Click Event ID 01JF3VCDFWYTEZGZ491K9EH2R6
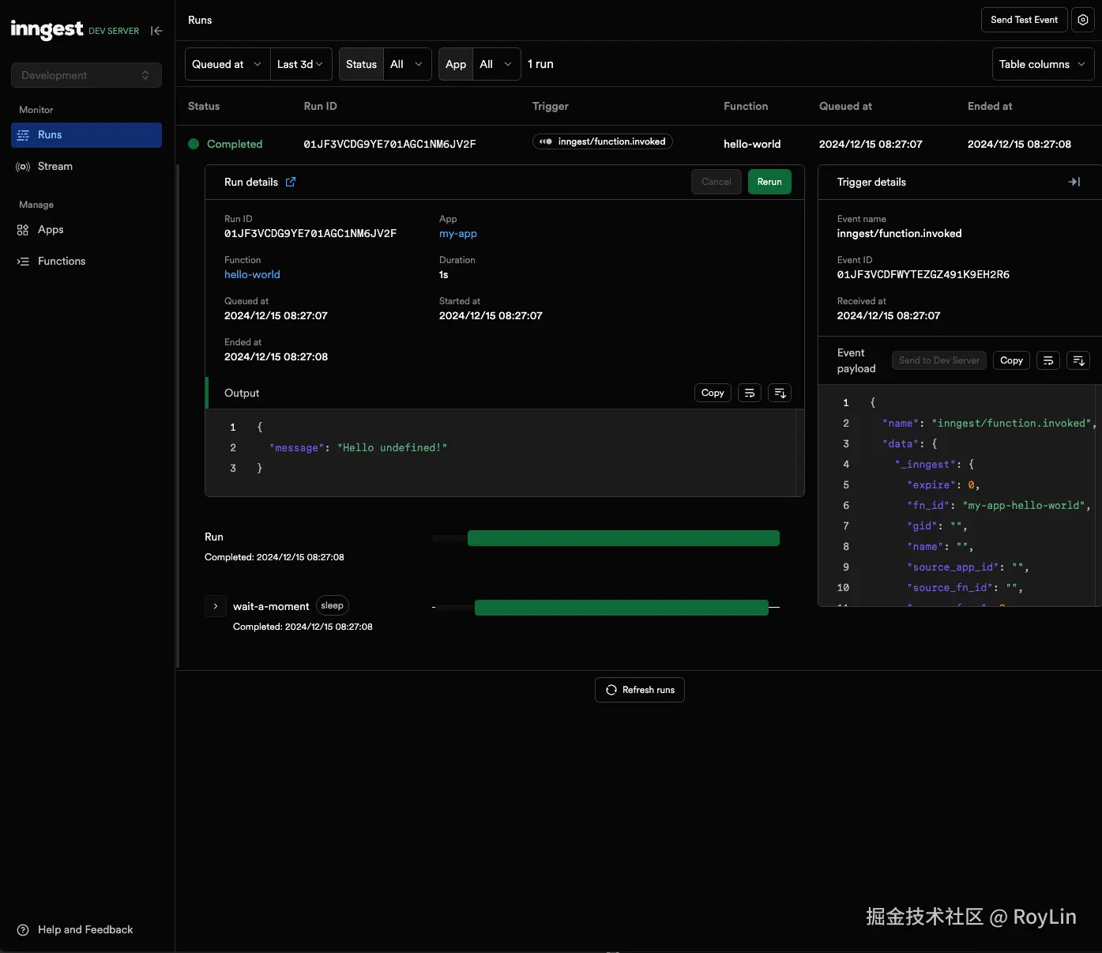1102x953 pixels. tap(923, 275)
